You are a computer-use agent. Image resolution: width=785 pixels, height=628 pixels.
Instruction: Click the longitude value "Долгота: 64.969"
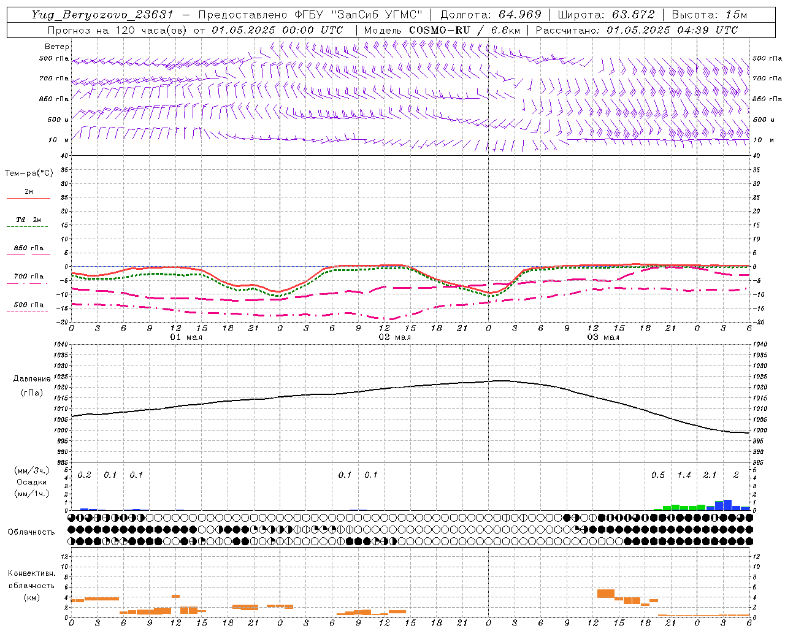point(491,15)
